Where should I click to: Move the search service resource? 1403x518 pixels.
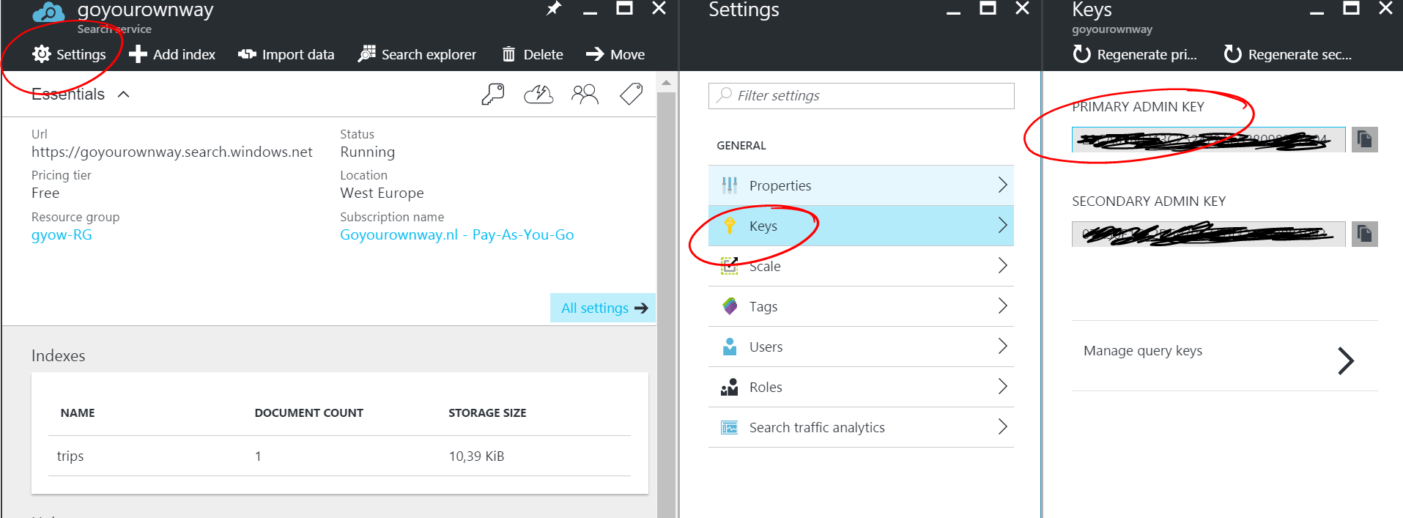615,54
